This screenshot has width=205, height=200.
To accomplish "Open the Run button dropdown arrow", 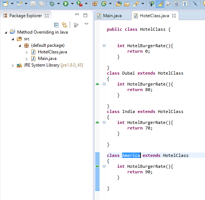I will pos(72,4).
